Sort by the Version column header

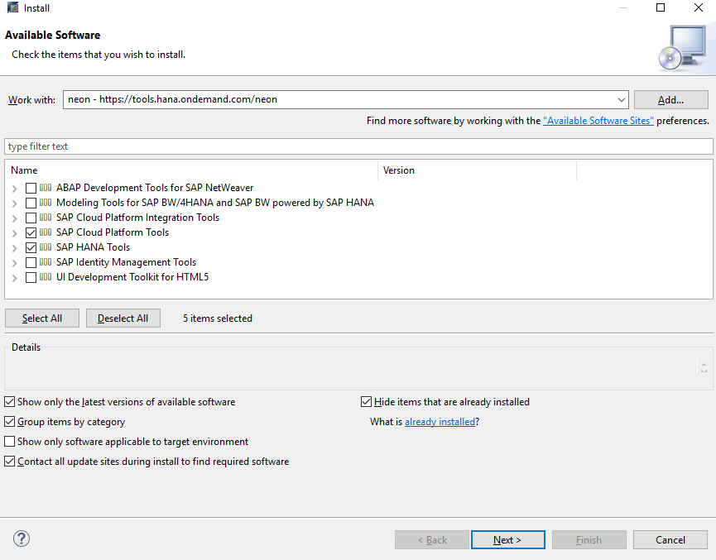click(477, 170)
